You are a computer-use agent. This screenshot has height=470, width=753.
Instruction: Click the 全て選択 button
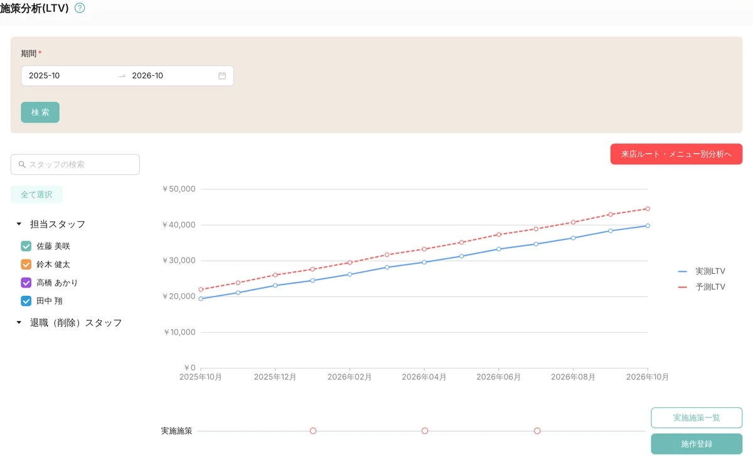point(36,194)
